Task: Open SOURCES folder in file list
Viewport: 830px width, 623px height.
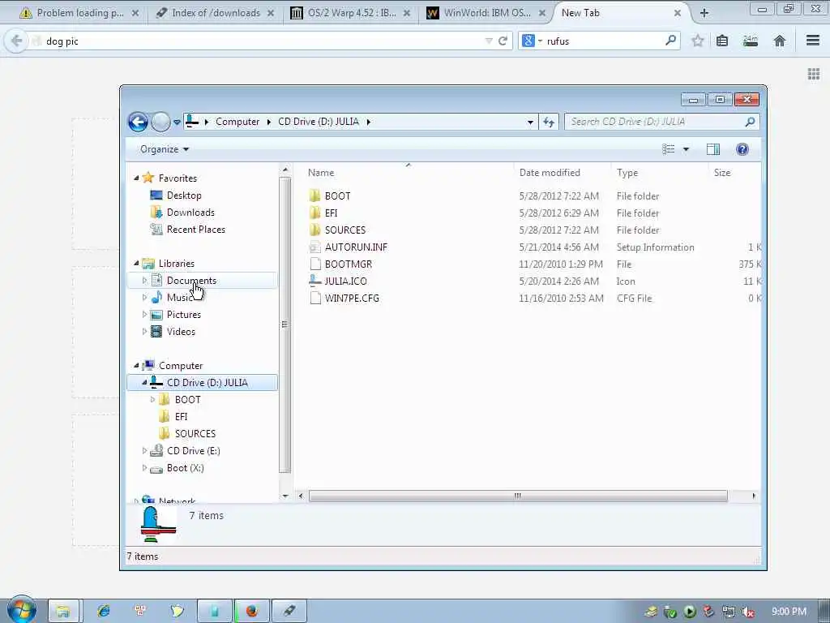Action: (345, 230)
